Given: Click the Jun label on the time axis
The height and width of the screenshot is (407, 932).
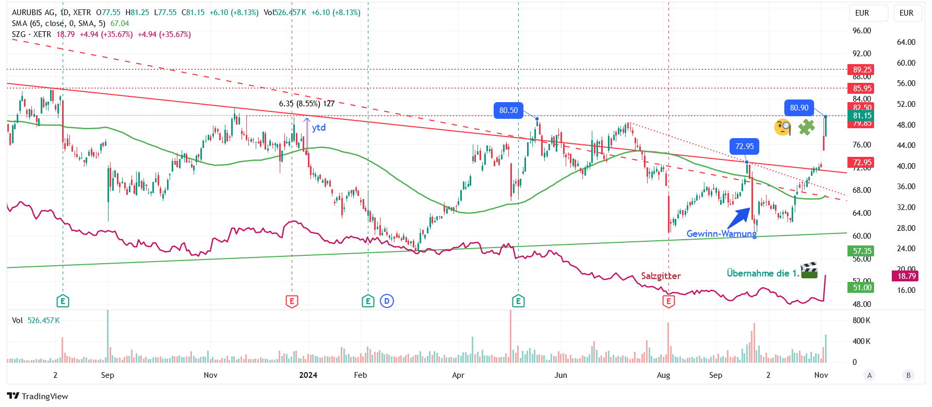Looking at the screenshot, I should (560, 375).
